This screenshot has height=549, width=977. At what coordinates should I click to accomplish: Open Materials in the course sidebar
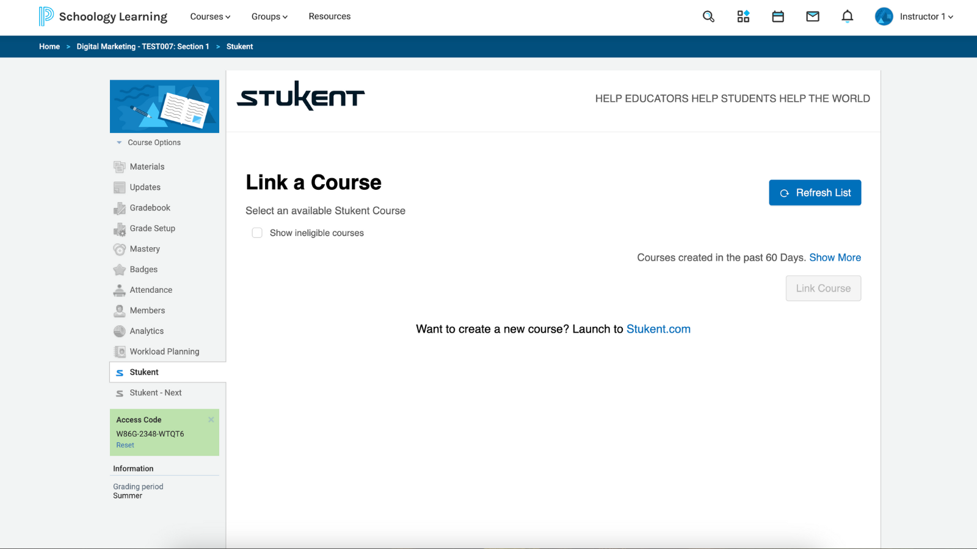[x=147, y=167]
